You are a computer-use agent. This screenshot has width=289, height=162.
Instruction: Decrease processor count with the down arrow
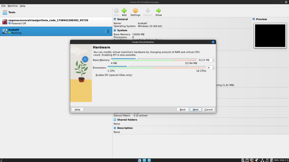(213, 69)
